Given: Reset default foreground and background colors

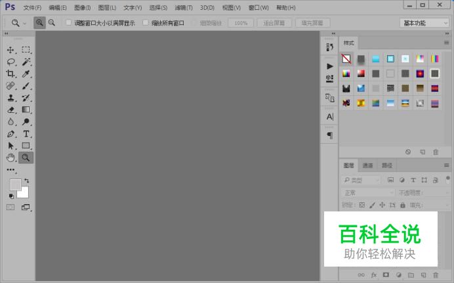Looking at the screenshot, I should click(11, 196).
